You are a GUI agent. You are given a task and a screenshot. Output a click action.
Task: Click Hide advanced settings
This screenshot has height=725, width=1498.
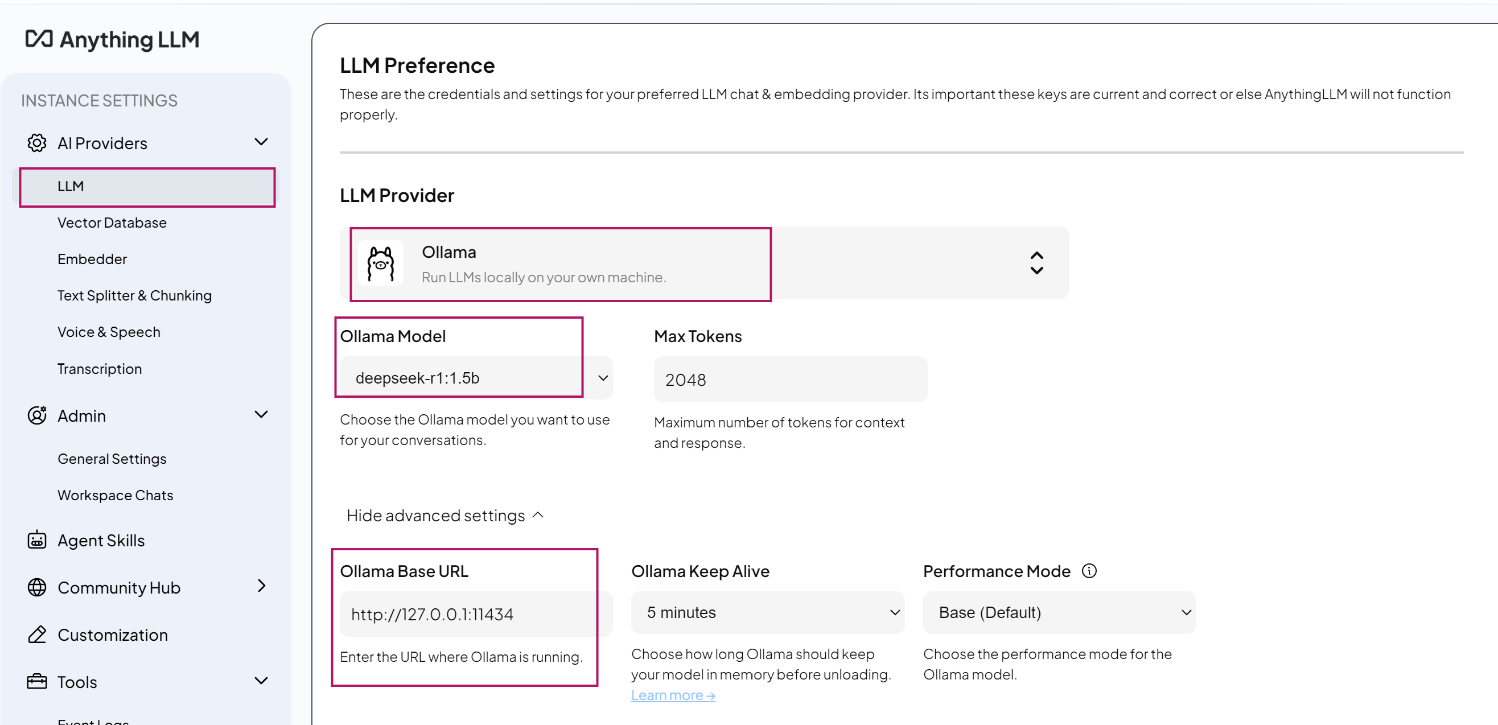coord(445,516)
